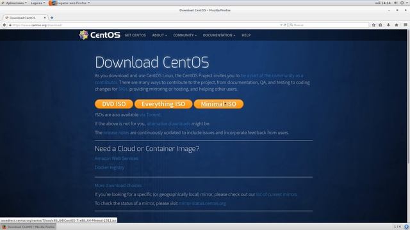Show bookmarks list icon in toolbar
The image size is (410, 230).
tap(381, 25)
